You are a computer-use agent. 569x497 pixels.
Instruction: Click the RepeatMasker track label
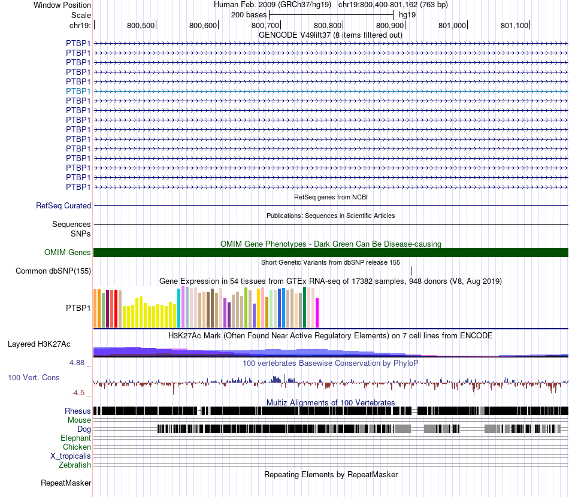pyautogui.click(x=66, y=483)
